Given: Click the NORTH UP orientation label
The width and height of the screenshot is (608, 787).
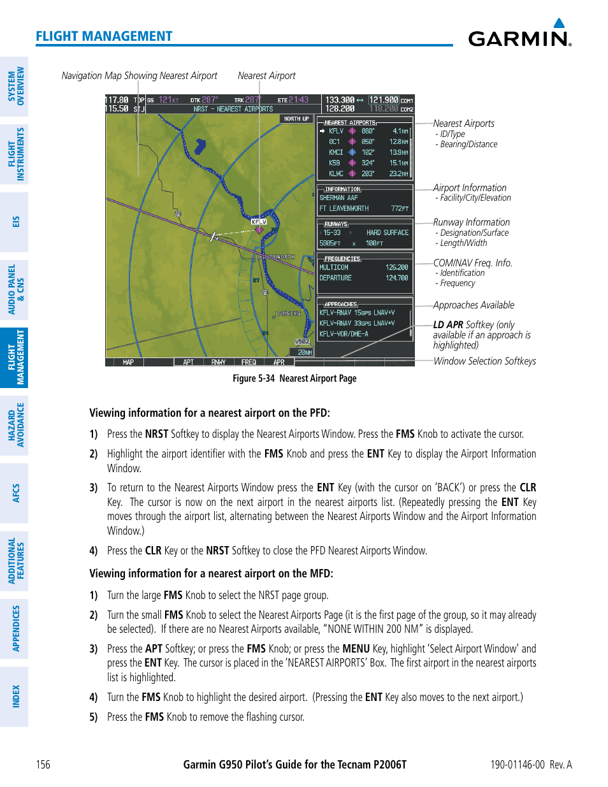Looking at the screenshot, I should [296, 119].
